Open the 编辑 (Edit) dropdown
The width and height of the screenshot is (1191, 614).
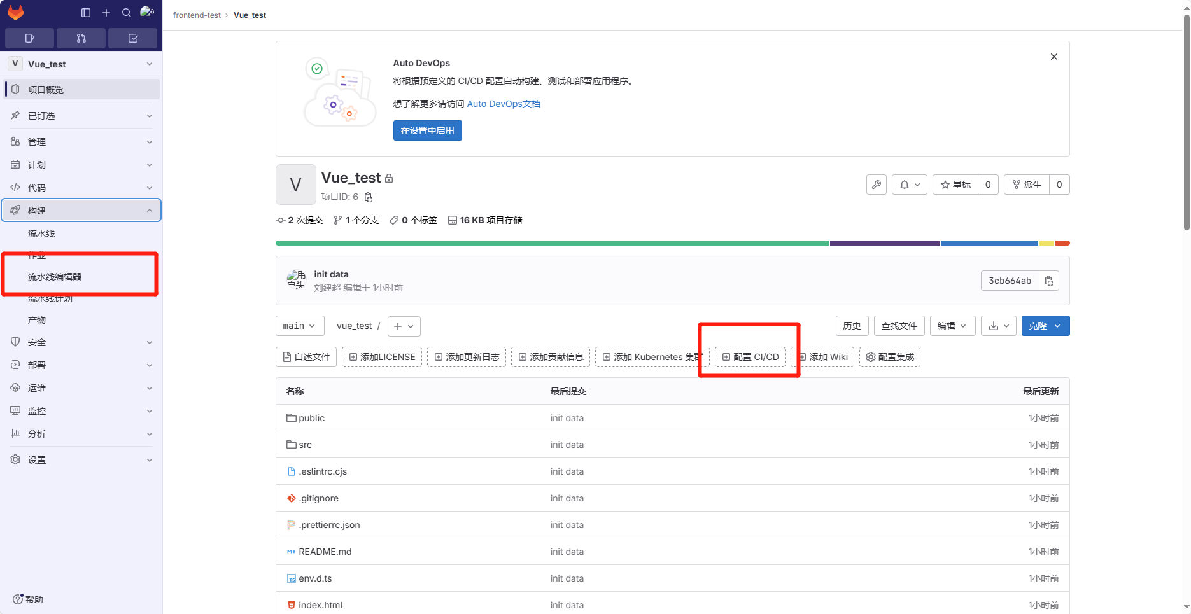click(952, 326)
